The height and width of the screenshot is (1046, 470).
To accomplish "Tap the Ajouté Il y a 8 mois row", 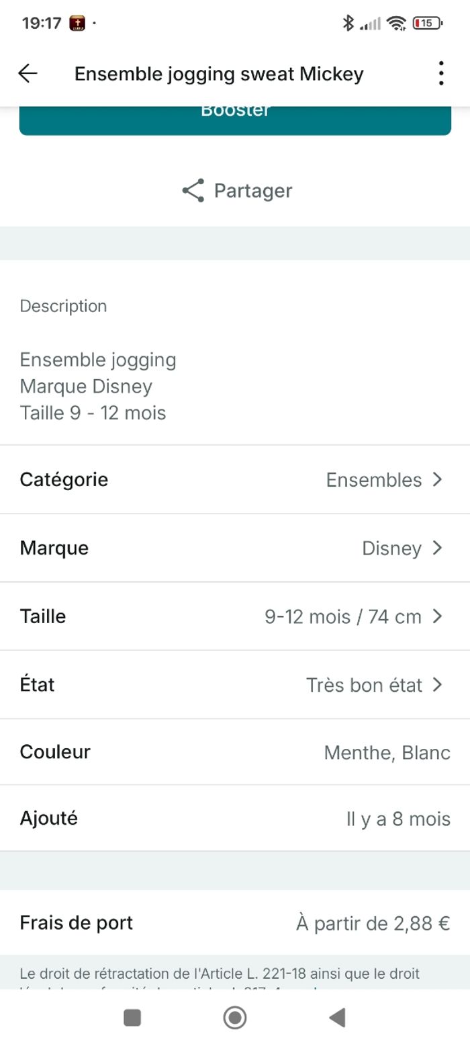I will click(235, 818).
